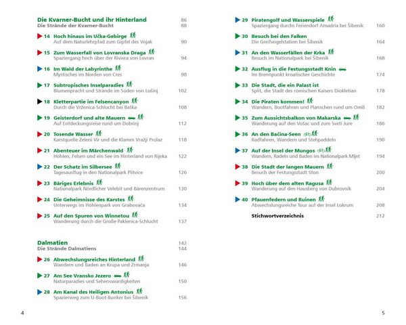Screen dimensions: 406x325
Task: Click the red triangle before entry 14
Action: click(x=40, y=37)
